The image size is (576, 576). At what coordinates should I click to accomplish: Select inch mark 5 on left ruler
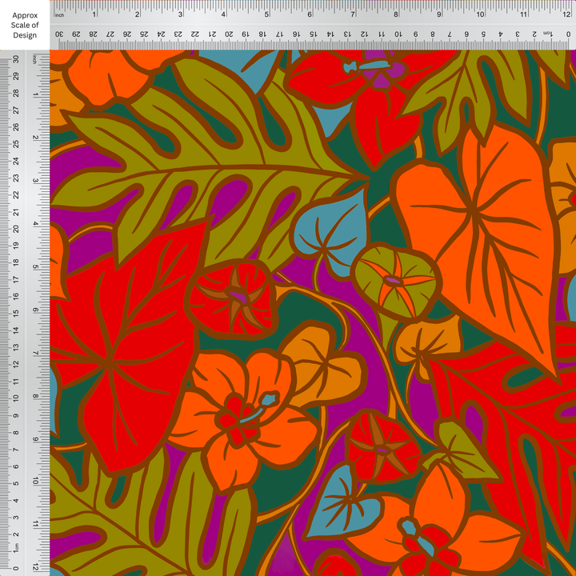35,266
